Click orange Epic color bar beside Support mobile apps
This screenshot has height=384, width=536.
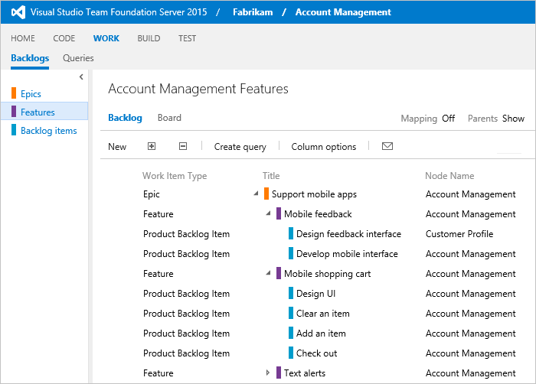click(x=266, y=194)
